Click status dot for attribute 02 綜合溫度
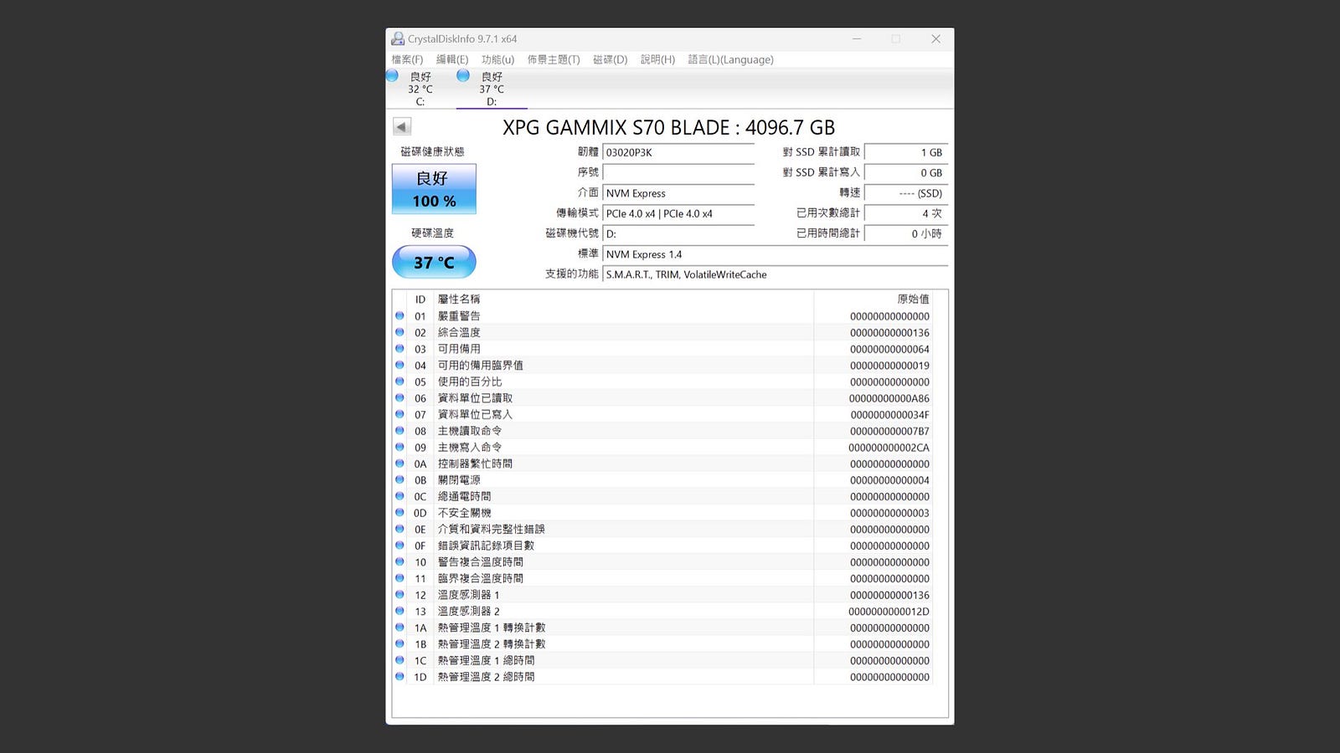 click(x=399, y=332)
